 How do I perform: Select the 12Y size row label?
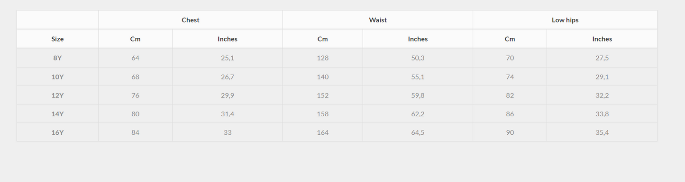[x=57, y=95]
